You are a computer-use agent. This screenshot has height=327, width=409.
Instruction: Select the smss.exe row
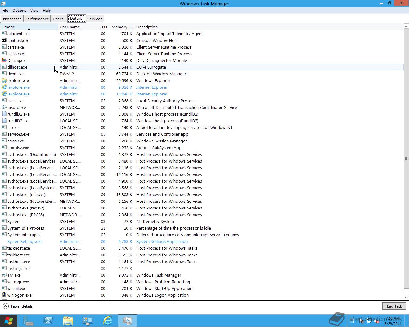(202, 141)
